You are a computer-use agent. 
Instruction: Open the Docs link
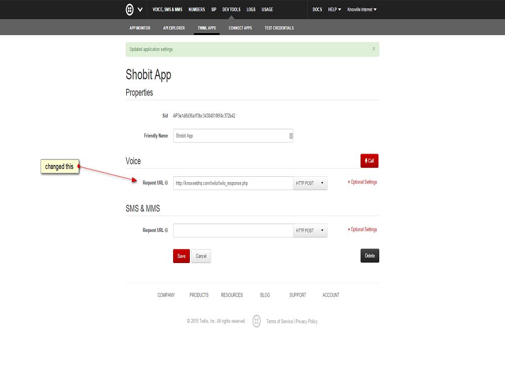[x=317, y=9]
